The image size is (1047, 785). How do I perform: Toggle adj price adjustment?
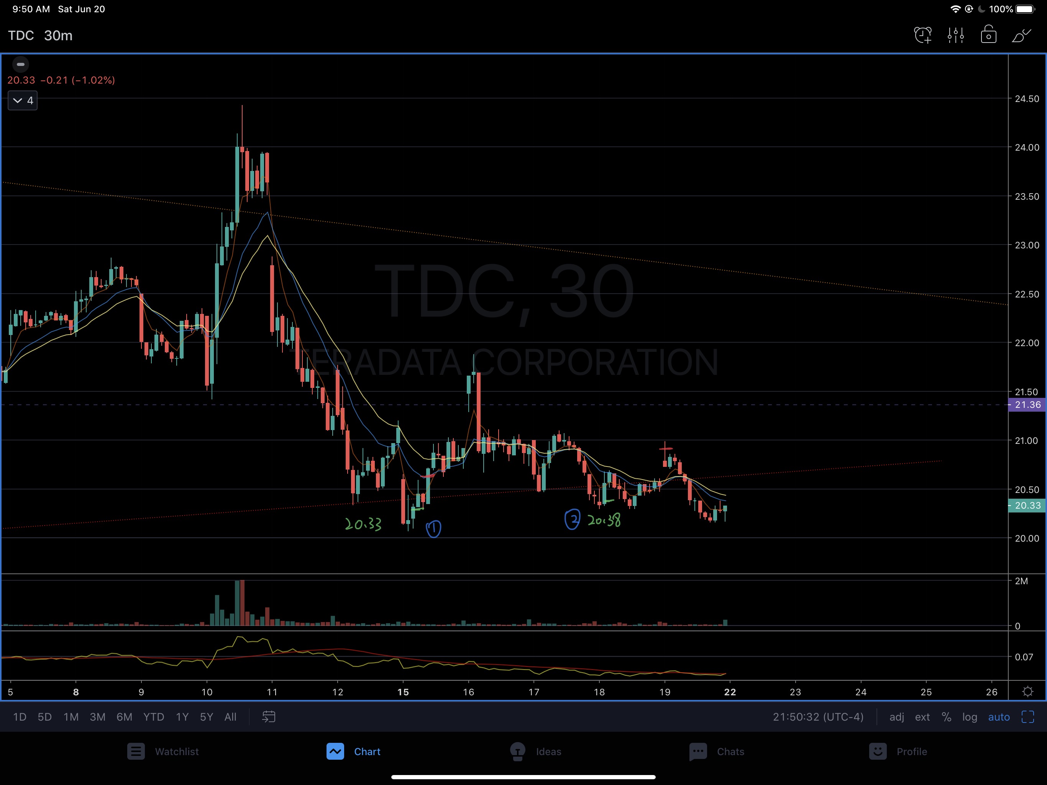(896, 717)
